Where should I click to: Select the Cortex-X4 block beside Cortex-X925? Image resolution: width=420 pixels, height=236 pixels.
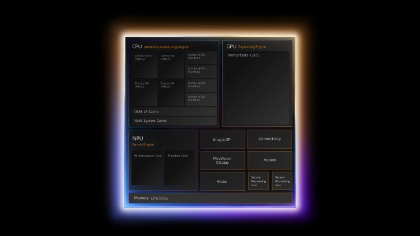point(170,64)
